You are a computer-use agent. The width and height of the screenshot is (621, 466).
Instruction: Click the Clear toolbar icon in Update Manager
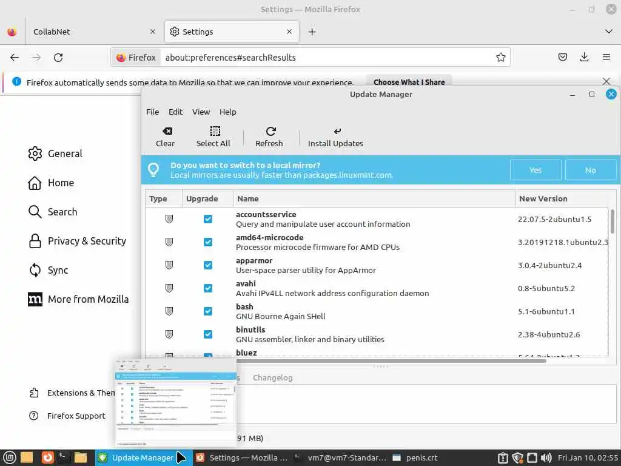pyautogui.click(x=167, y=131)
